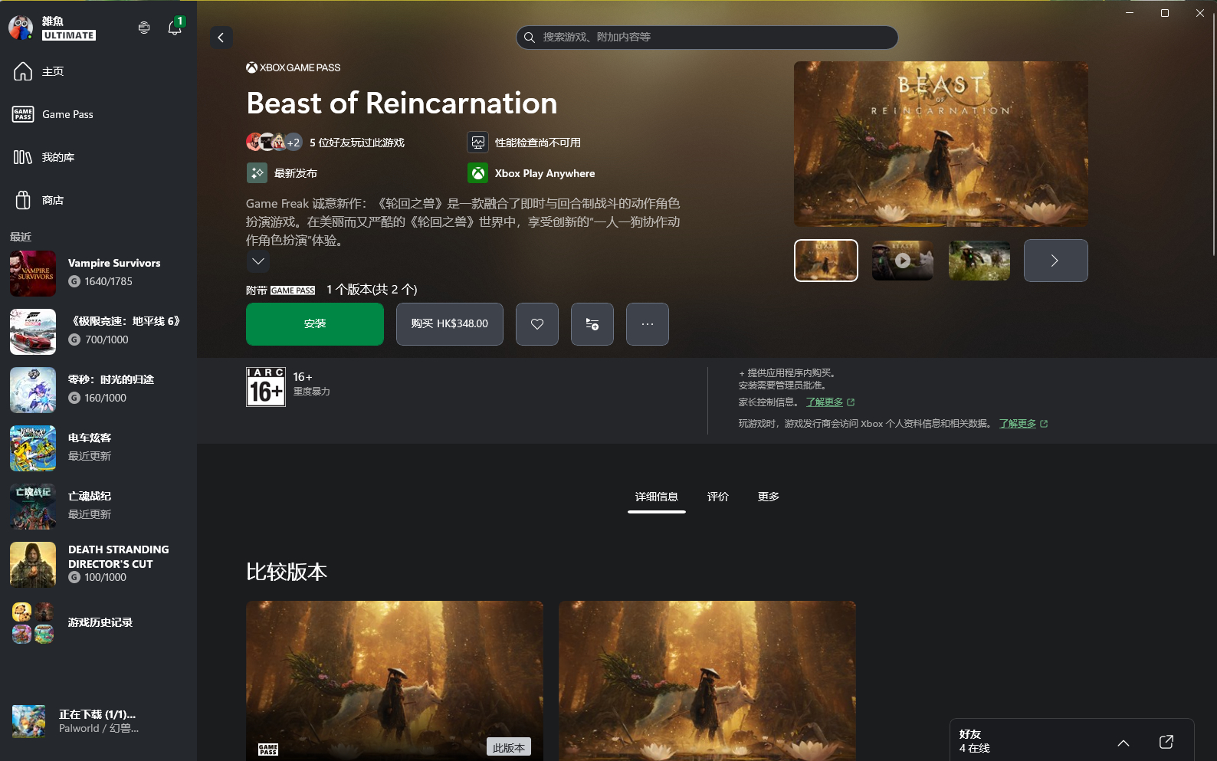Click the IARC 16+ rating badge

point(266,387)
